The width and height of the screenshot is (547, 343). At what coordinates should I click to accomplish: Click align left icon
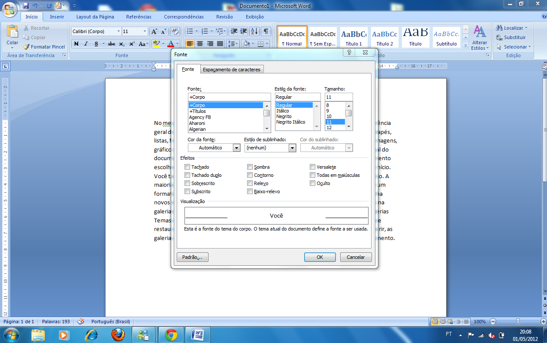pos(190,44)
